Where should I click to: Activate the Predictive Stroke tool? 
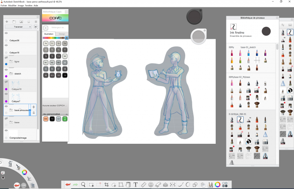point(188,185)
